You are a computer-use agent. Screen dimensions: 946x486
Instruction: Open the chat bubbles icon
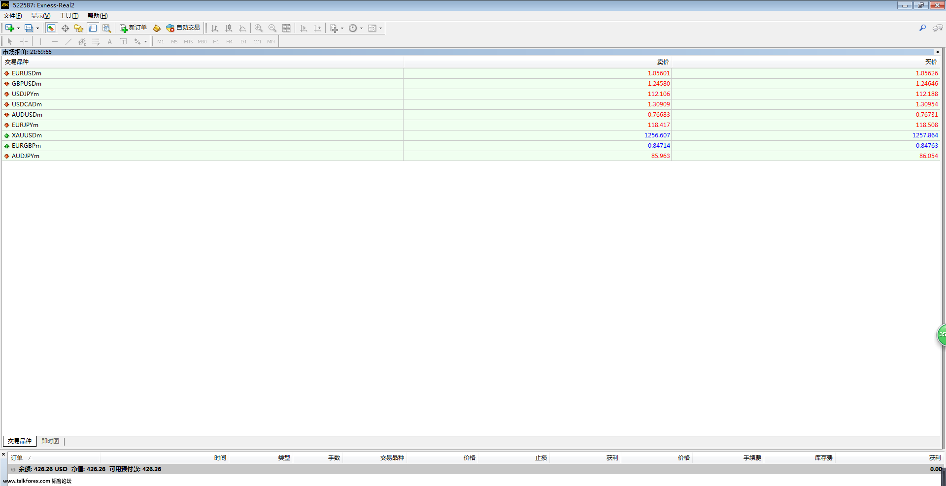pos(938,28)
